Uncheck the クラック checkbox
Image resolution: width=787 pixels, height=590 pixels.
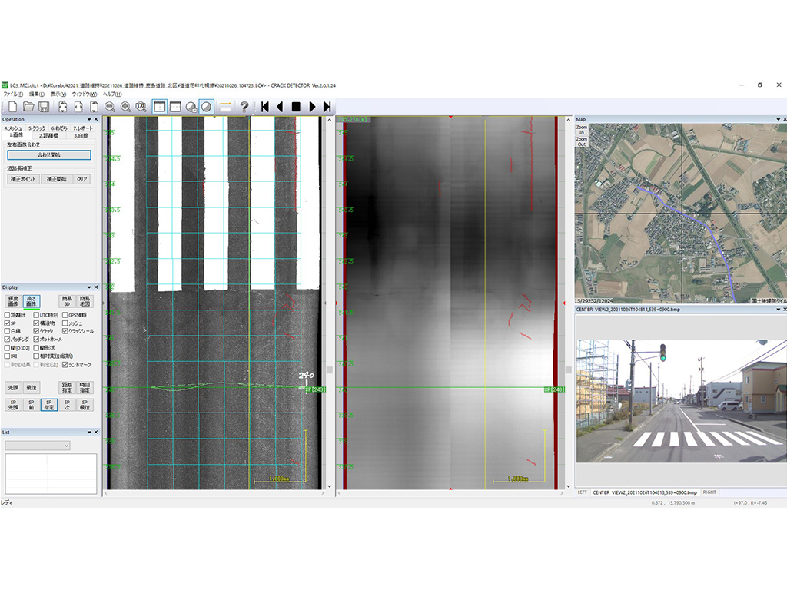(x=36, y=331)
